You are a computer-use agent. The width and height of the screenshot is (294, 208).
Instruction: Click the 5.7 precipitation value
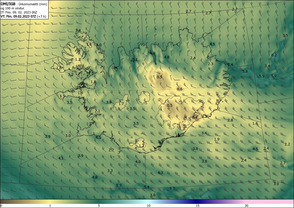click(x=119, y=185)
